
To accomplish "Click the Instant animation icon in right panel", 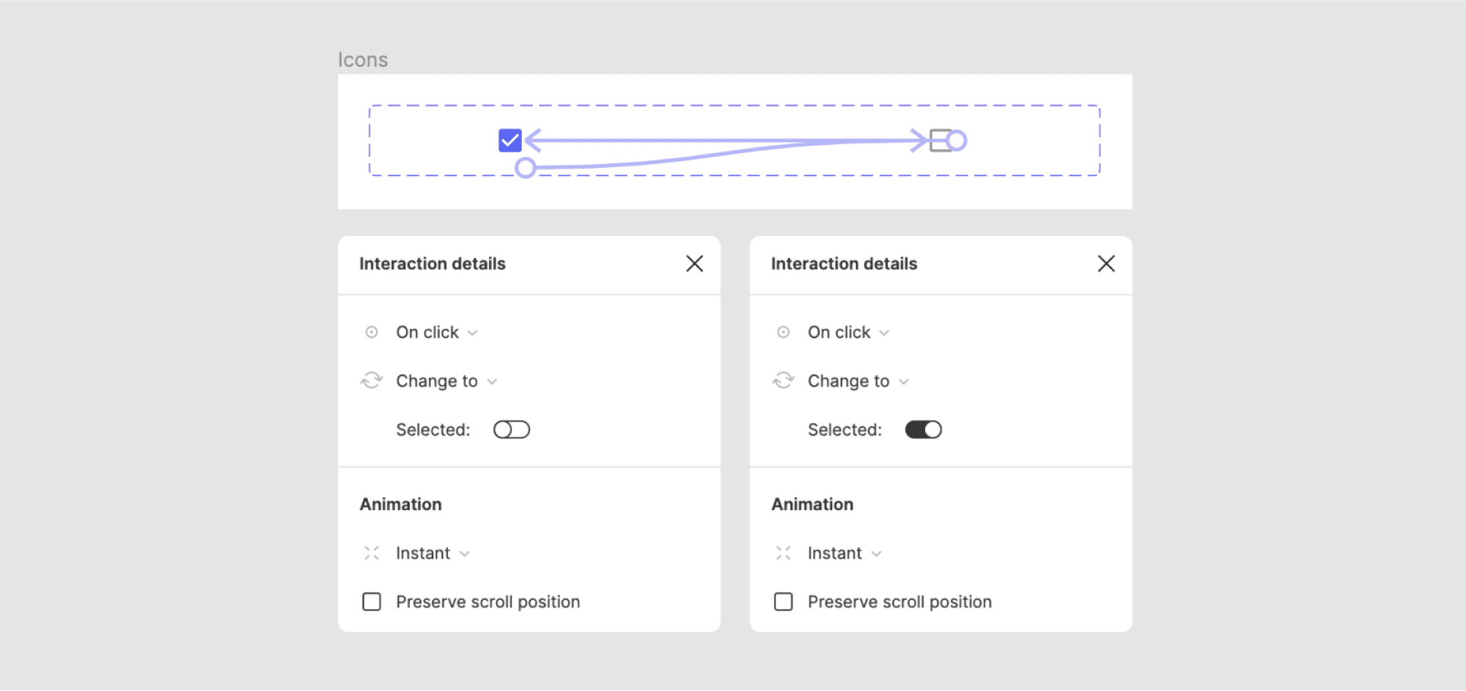I will click(784, 553).
